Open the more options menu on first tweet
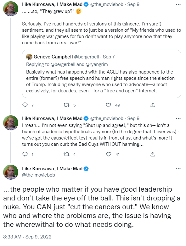The image size is (186, 246). 178,4
